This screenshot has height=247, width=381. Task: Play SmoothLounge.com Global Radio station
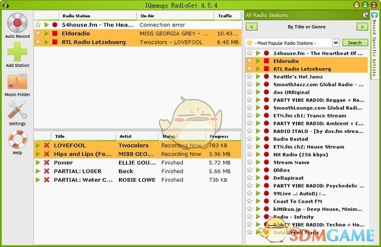(258, 108)
